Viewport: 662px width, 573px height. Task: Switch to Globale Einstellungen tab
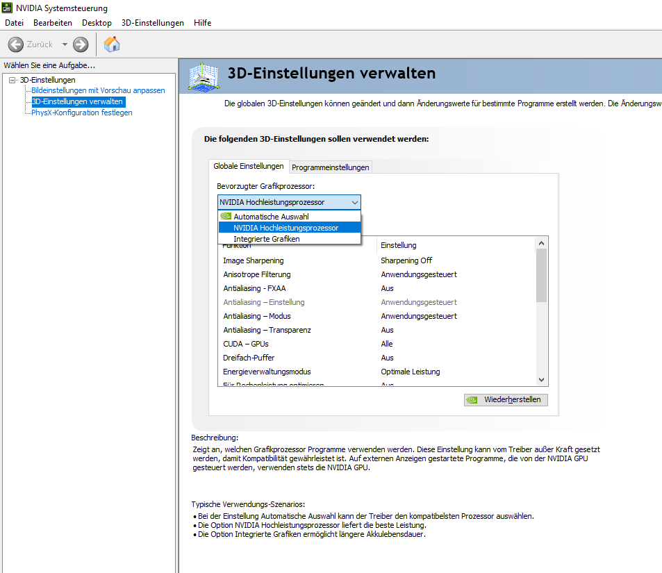pos(249,167)
